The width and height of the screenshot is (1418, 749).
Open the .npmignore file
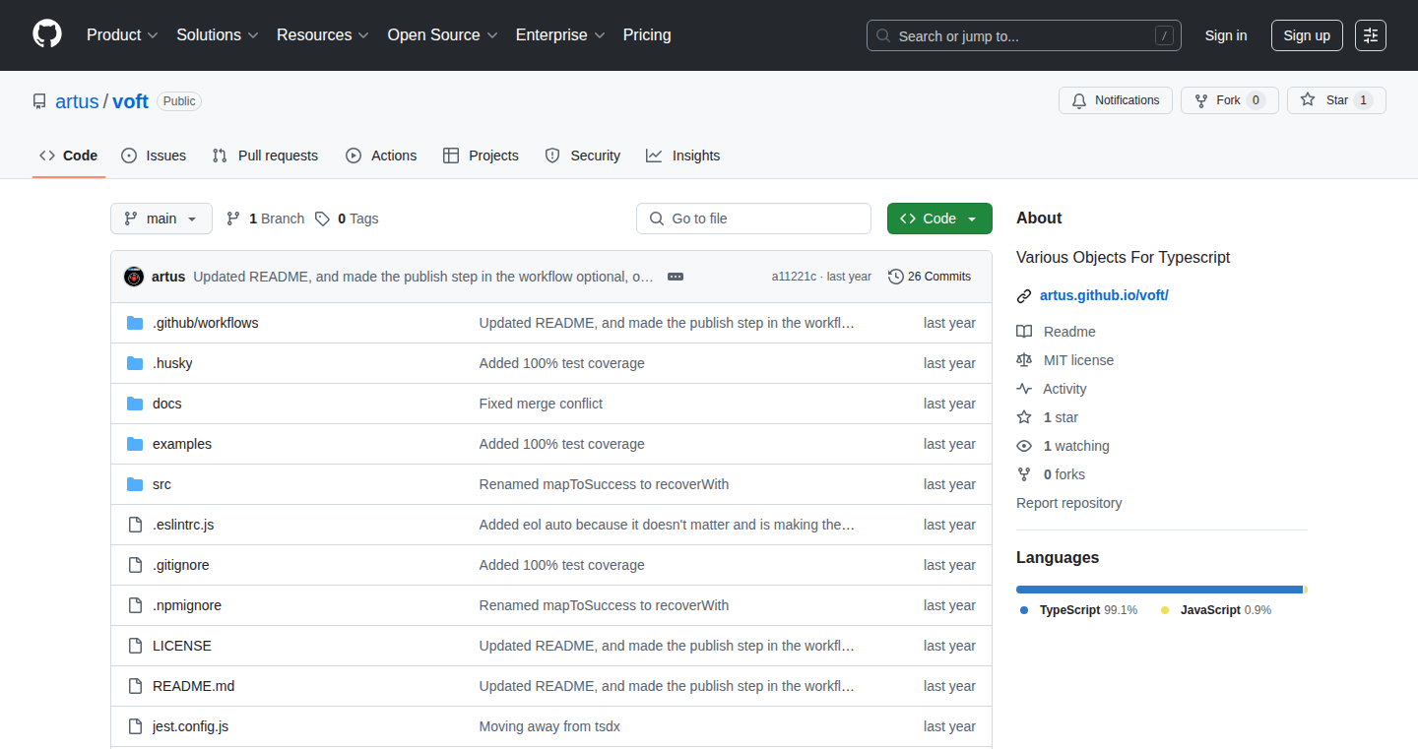[x=187, y=605]
